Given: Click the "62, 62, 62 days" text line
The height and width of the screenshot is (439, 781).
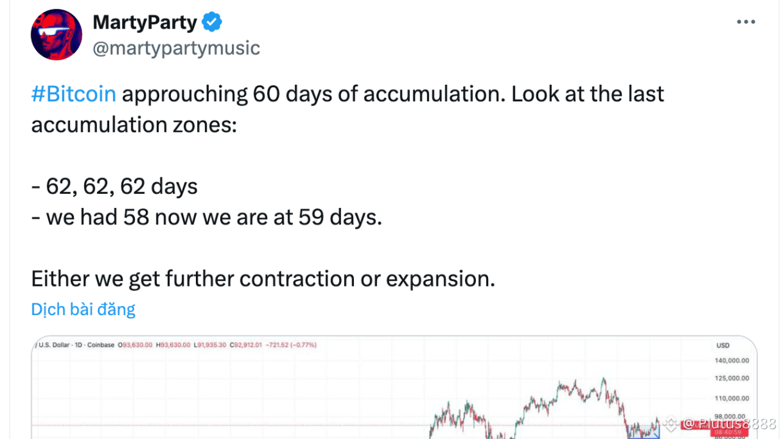Looking at the screenshot, I should 115,187.
